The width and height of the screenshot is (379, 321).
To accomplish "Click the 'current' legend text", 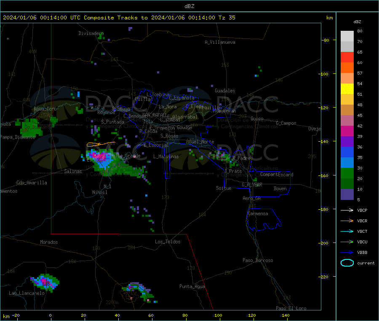I will pyautogui.click(x=366, y=263).
